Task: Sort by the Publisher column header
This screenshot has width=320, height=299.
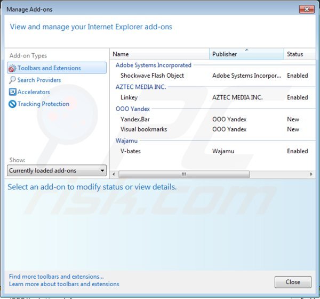Action: 246,54
